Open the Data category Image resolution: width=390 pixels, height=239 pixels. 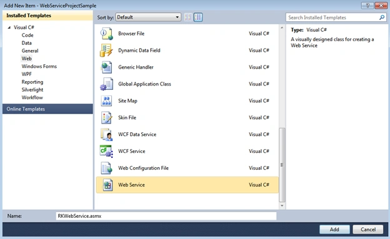tap(26, 43)
